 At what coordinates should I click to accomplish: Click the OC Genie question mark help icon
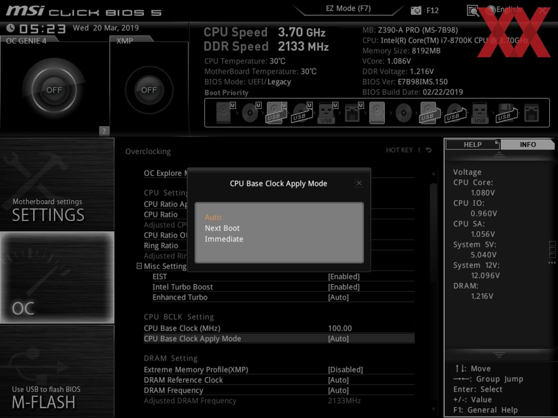click(104, 131)
